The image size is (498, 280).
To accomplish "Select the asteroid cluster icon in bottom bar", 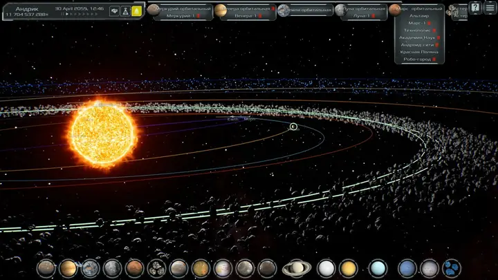I will point(156,268).
